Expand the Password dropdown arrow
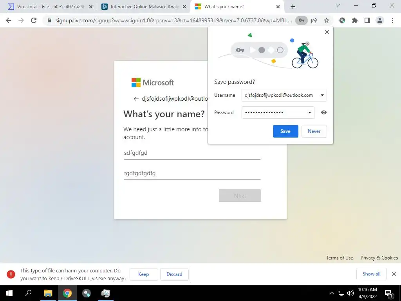The image size is (401, 301). tap(310, 112)
